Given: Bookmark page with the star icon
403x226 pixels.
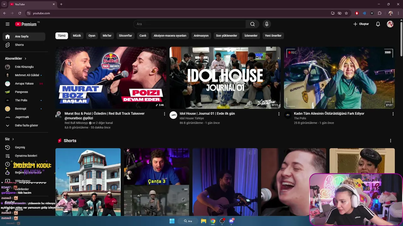Looking at the screenshot, I should click(346, 13).
